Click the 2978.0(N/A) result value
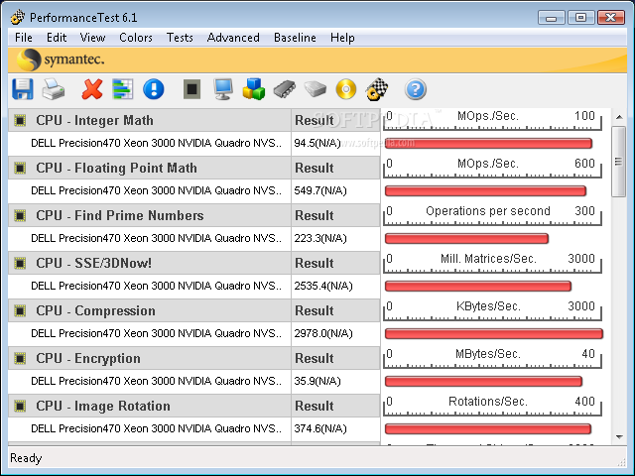The height and width of the screenshot is (476, 635). coord(323,333)
